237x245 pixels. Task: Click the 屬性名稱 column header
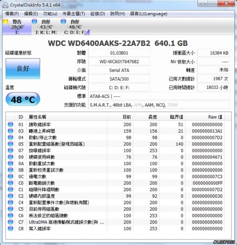click(67, 117)
